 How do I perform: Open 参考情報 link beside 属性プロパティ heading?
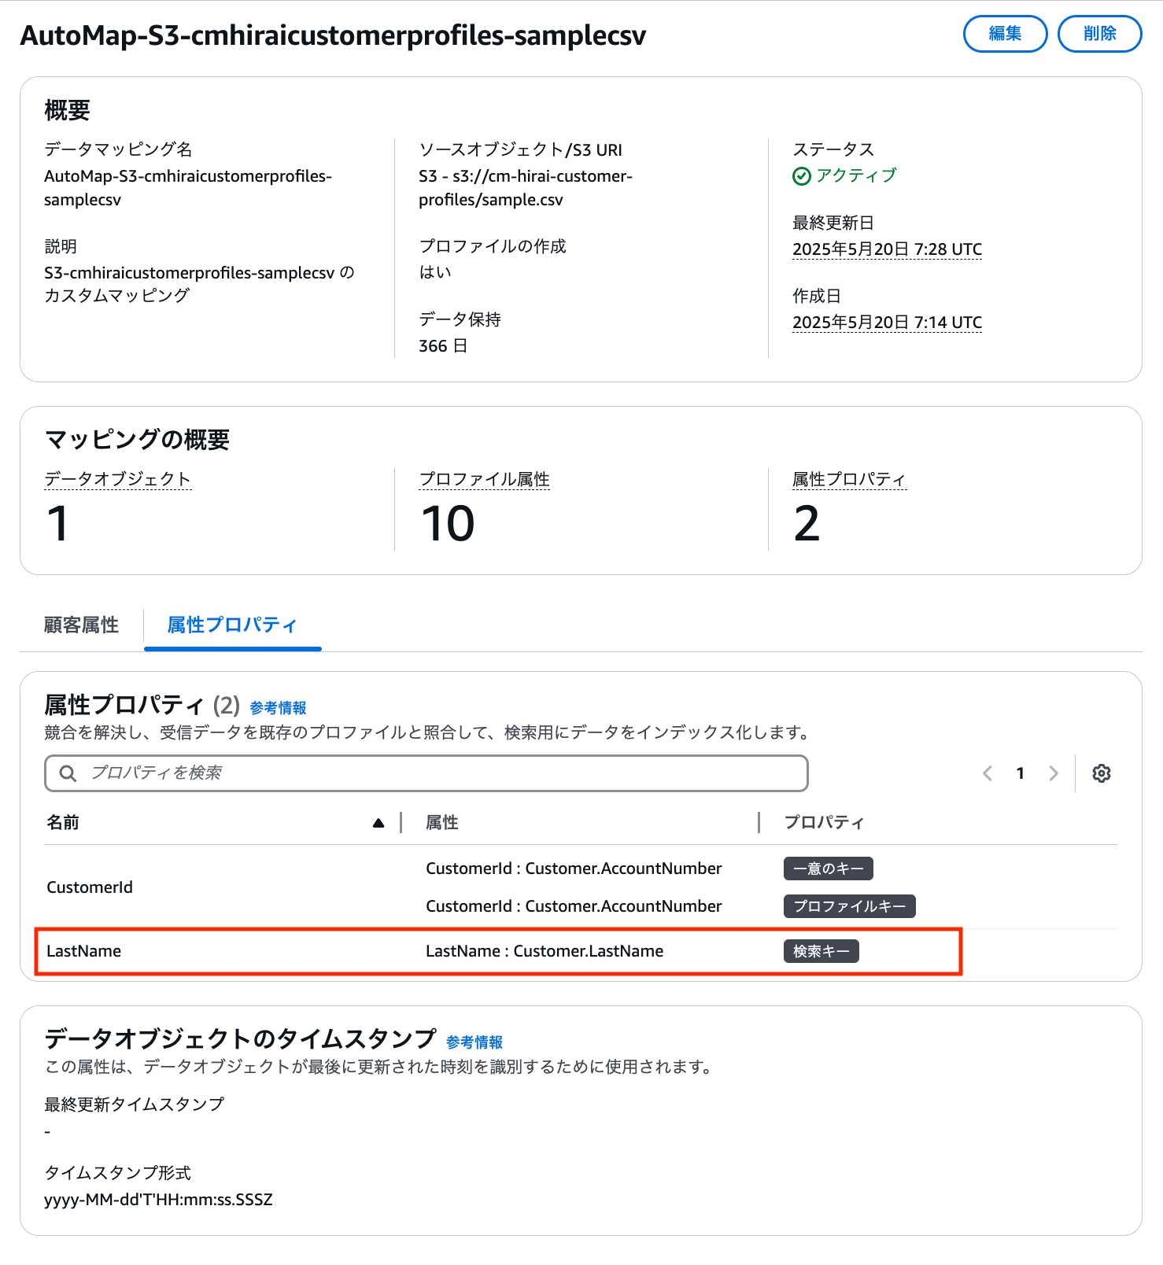coord(278,708)
